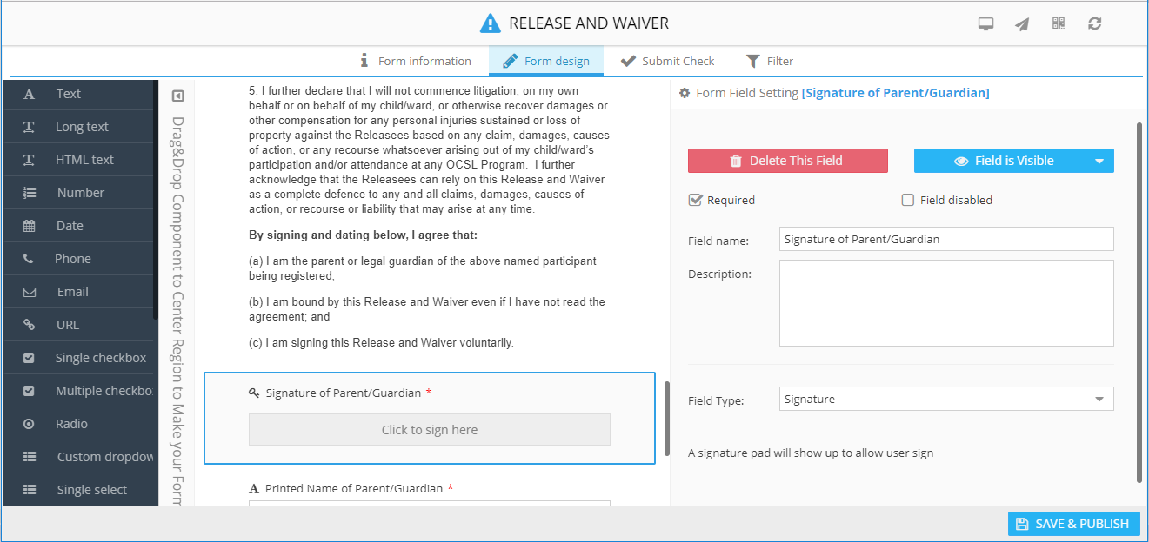Click the warning triangle icon beside title
The image size is (1149, 542).
(491, 23)
